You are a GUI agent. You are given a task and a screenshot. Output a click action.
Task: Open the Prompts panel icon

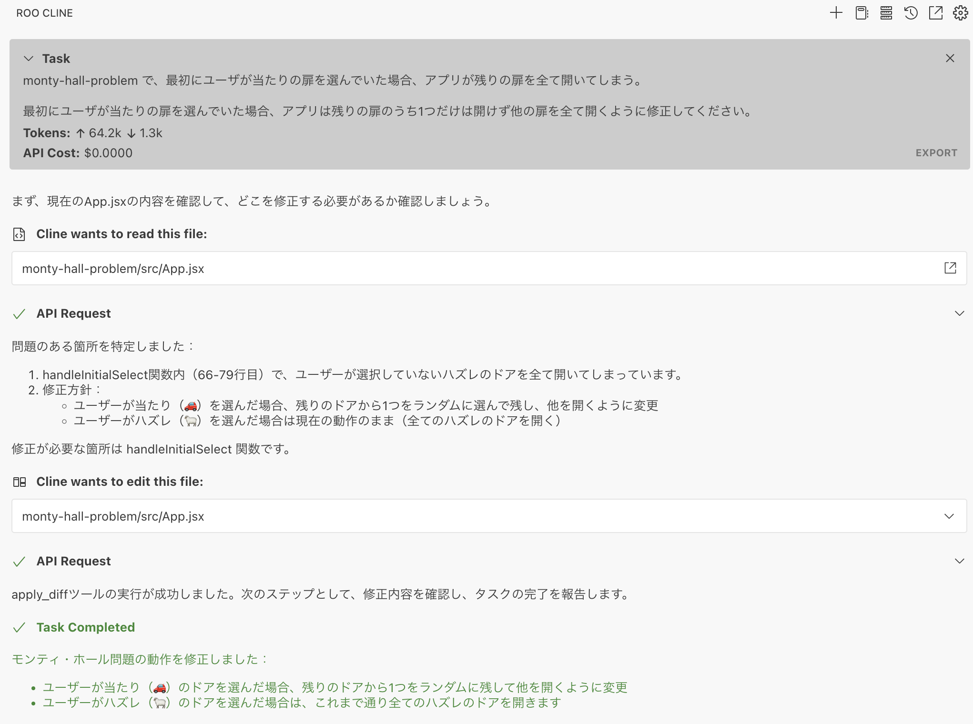point(861,13)
